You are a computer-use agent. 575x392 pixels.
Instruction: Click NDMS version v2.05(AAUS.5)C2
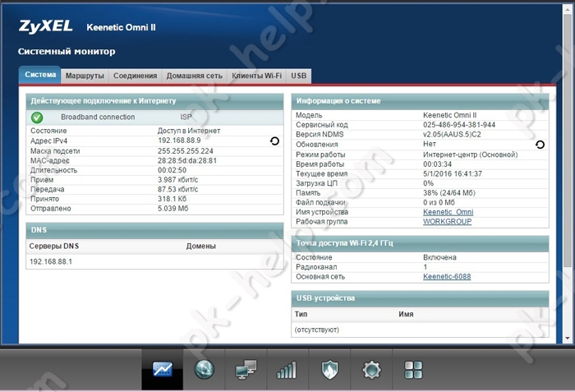click(x=452, y=134)
